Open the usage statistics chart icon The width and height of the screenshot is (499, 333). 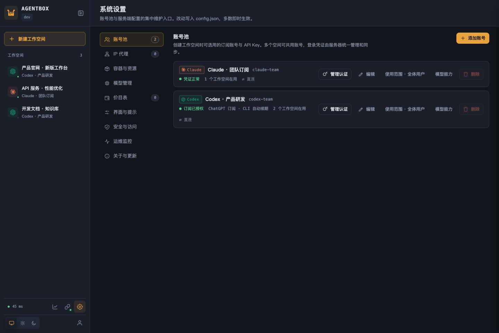[x=55, y=307]
